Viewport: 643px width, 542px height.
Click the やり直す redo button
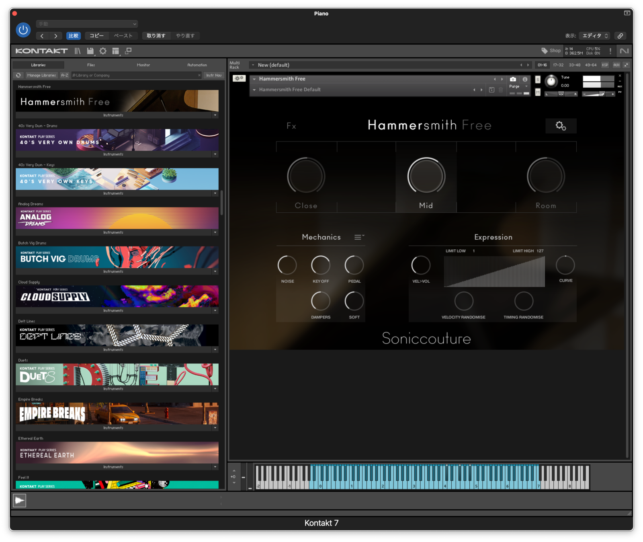pyautogui.click(x=185, y=36)
